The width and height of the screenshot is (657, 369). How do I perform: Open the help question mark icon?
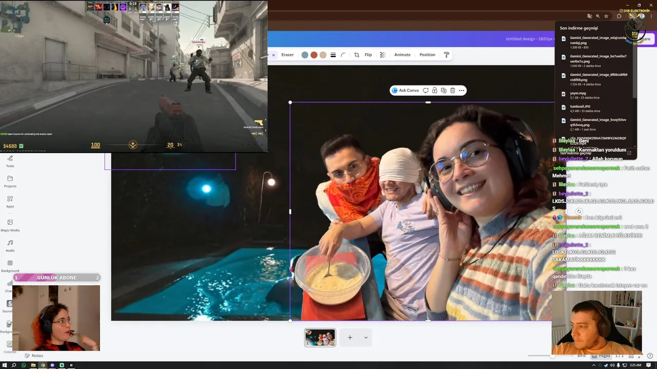click(650, 356)
